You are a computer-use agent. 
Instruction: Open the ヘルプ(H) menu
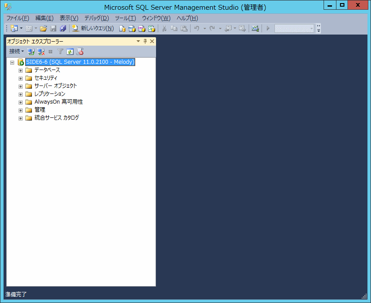tap(187, 18)
